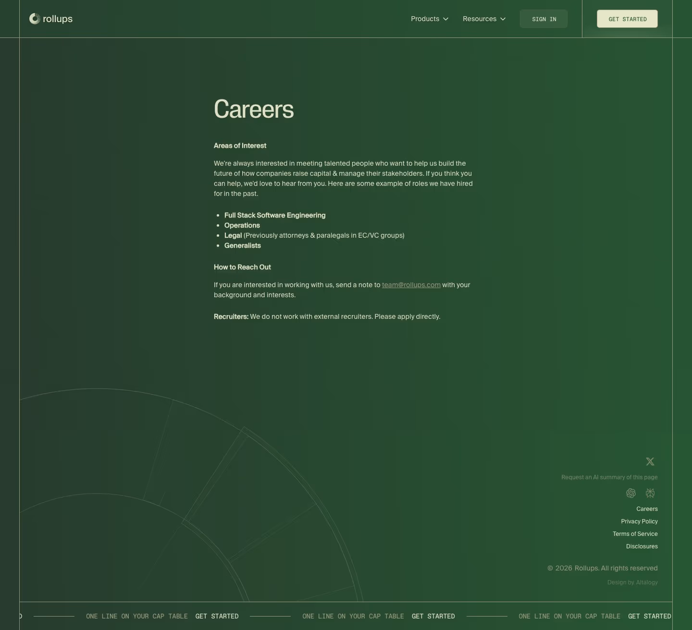Image resolution: width=692 pixels, height=630 pixels.
Task: Click the Get Started button in the header
Action: click(x=627, y=19)
